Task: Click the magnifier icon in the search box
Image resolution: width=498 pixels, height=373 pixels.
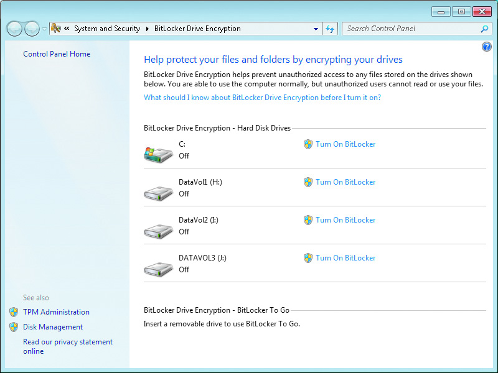Action: click(484, 29)
